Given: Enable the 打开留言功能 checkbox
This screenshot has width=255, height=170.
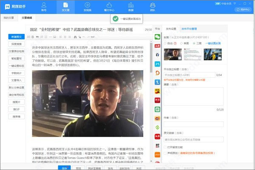Looking at the screenshot, I should (166, 147).
